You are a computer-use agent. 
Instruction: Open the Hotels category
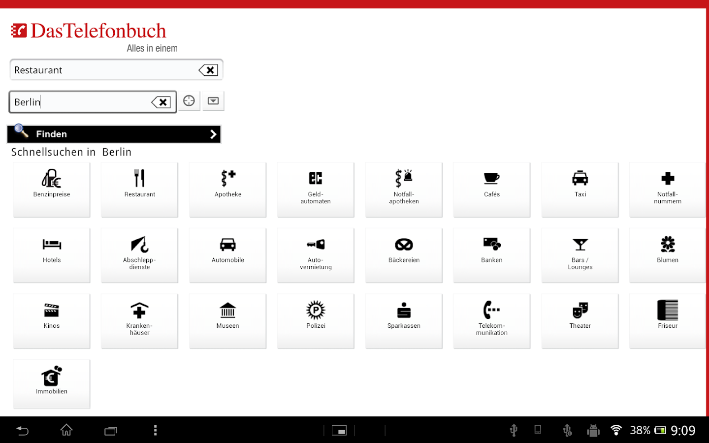click(x=51, y=255)
